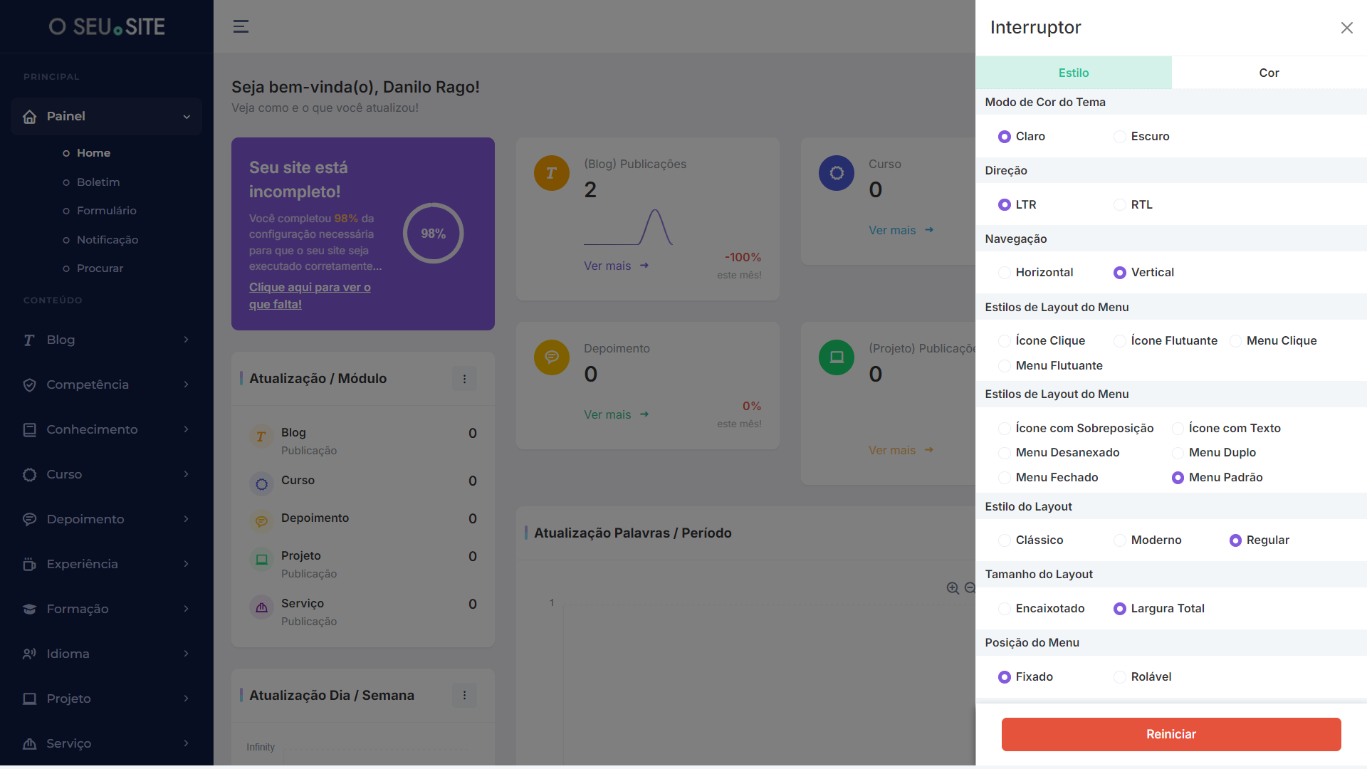Open Atualização Dia / Semana three-dot options
This screenshot has width=1367, height=769.
click(x=464, y=696)
